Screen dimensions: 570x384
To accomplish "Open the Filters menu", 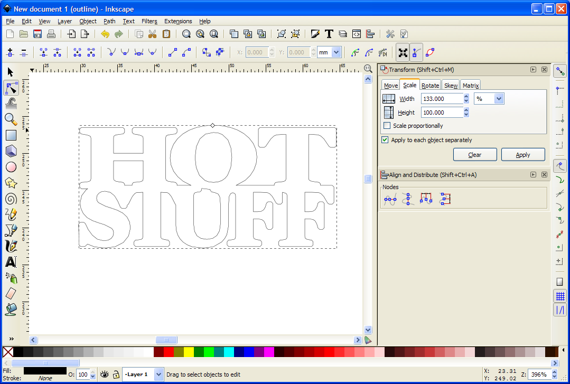I will (149, 21).
